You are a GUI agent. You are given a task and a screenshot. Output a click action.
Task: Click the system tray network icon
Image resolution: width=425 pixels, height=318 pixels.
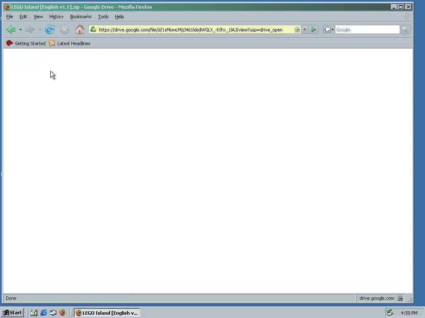pyautogui.click(x=390, y=313)
